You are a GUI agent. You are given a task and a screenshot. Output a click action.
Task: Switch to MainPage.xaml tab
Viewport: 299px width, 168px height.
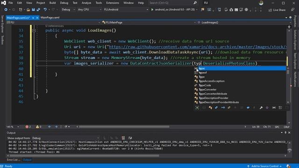click(50, 18)
